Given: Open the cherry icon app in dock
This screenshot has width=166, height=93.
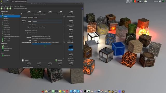Looking at the screenshot, I should (43, 91).
